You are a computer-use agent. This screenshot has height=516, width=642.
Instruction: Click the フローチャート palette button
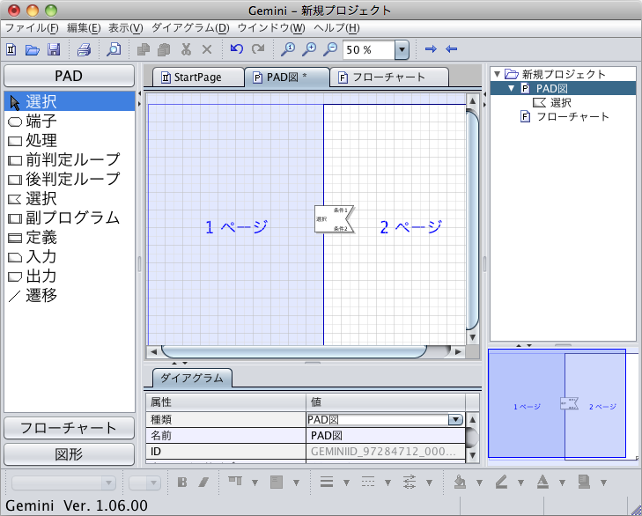tap(70, 428)
